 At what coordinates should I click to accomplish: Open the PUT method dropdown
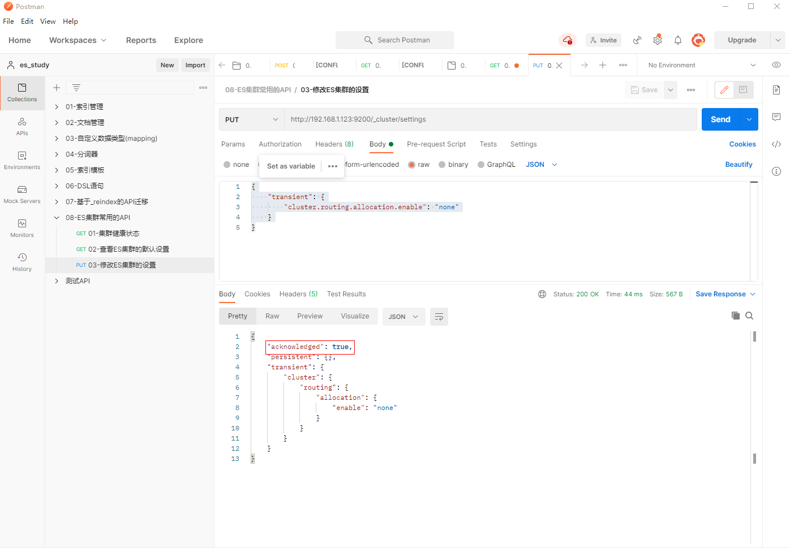(x=251, y=119)
